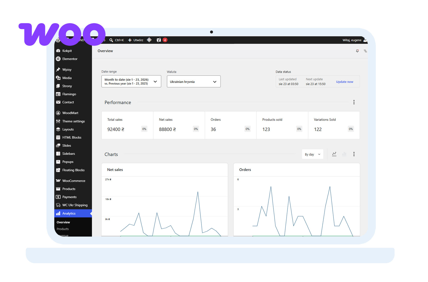This screenshot has height=282, width=428.
Task: Open WoodMart theme menu icon
Action: pos(58,113)
